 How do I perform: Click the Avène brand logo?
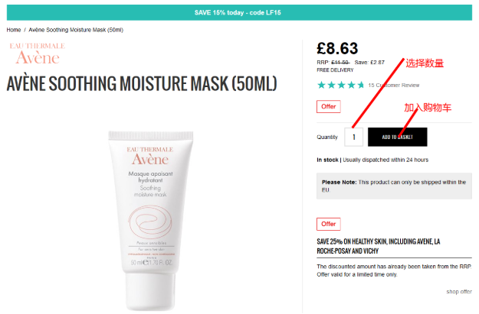(x=38, y=53)
